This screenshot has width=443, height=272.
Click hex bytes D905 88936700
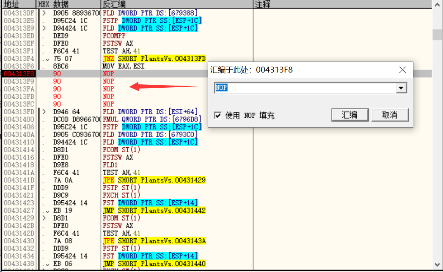pos(77,13)
